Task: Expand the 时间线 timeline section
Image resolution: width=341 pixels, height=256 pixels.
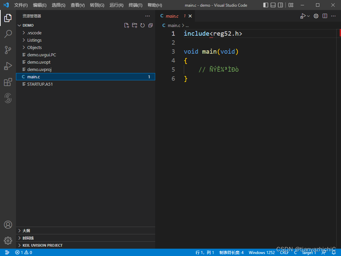Action: pyautogui.click(x=86, y=238)
